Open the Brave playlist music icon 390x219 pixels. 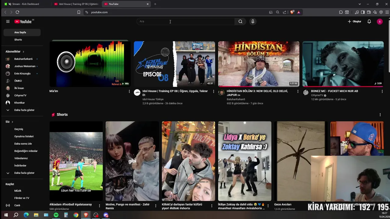[x=357, y=12]
